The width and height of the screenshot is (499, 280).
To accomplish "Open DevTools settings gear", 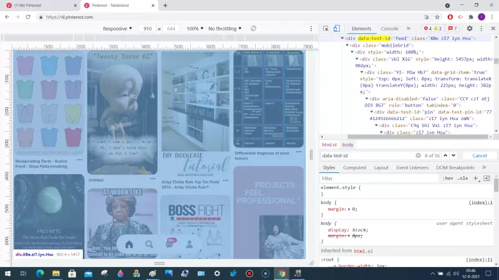I will [x=468, y=29].
